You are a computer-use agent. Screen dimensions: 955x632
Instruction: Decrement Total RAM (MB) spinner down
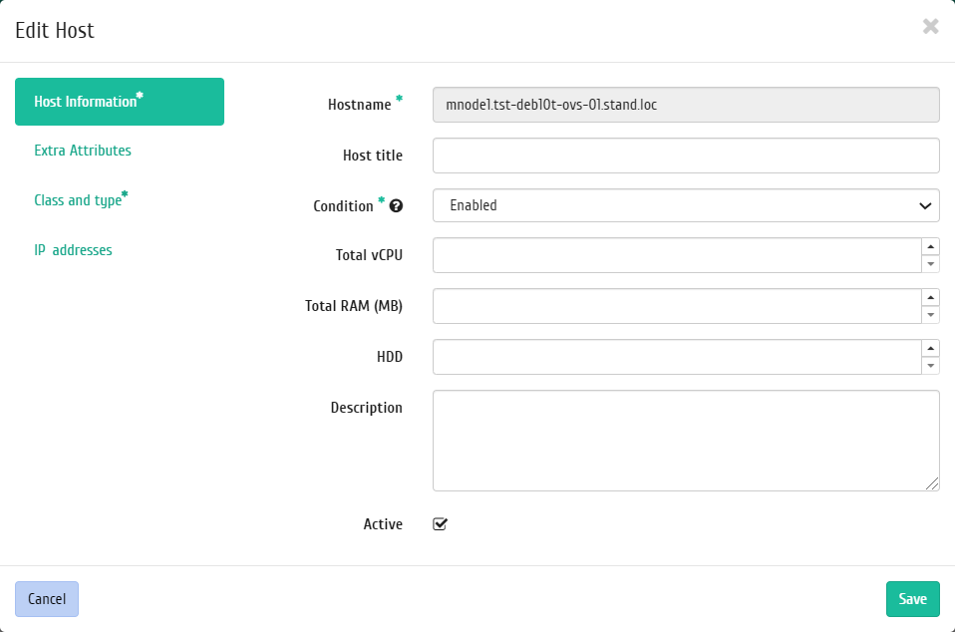(930, 315)
